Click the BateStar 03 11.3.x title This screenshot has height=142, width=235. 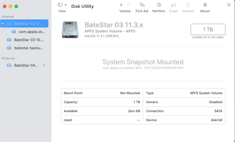coord(114,25)
